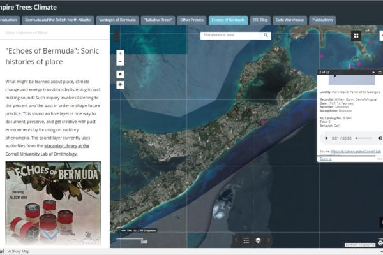Image resolution: width=383 pixels, height=255 pixels.
Task: Play the bird call audio recording
Action: coord(327,138)
